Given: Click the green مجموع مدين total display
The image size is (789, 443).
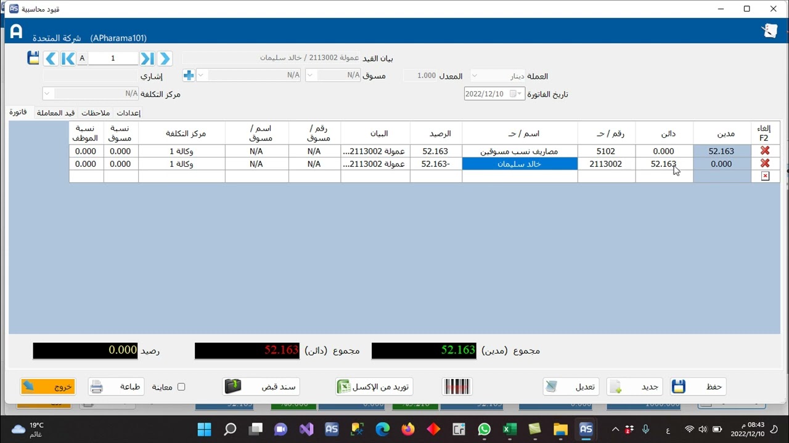Looking at the screenshot, I should coord(425,350).
